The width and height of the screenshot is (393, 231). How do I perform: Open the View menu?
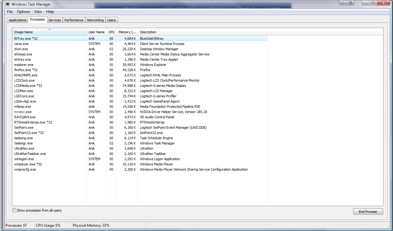click(x=38, y=12)
